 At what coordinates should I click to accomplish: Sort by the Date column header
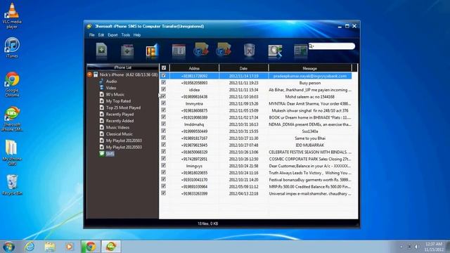pyautogui.click(x=243, y=68)
